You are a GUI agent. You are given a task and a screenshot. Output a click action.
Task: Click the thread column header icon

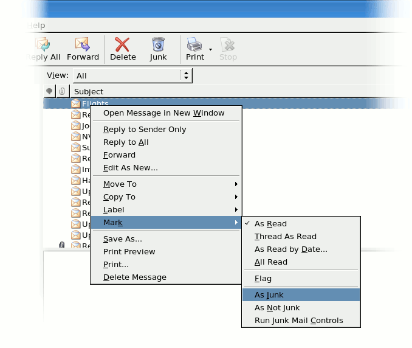click(50, 91)
